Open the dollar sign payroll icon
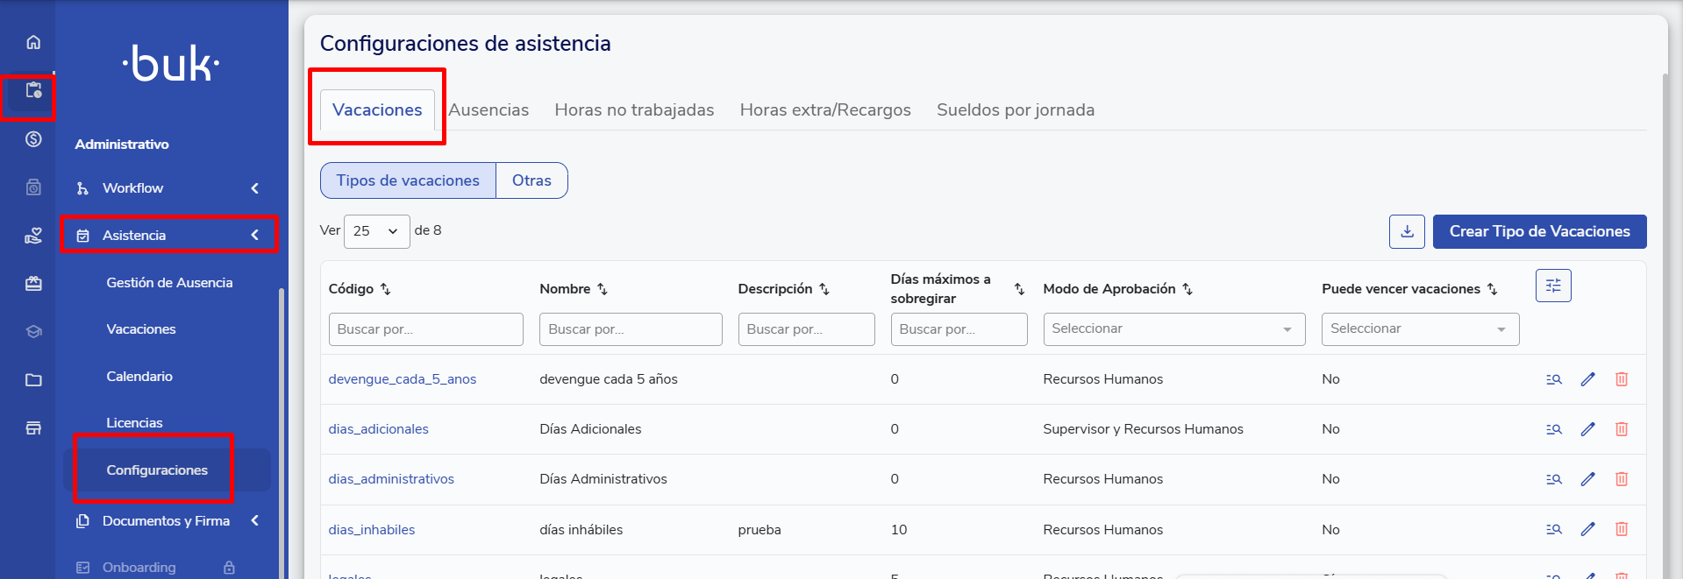This screenshot has height=579, width=1683. (x=33, y=139)
